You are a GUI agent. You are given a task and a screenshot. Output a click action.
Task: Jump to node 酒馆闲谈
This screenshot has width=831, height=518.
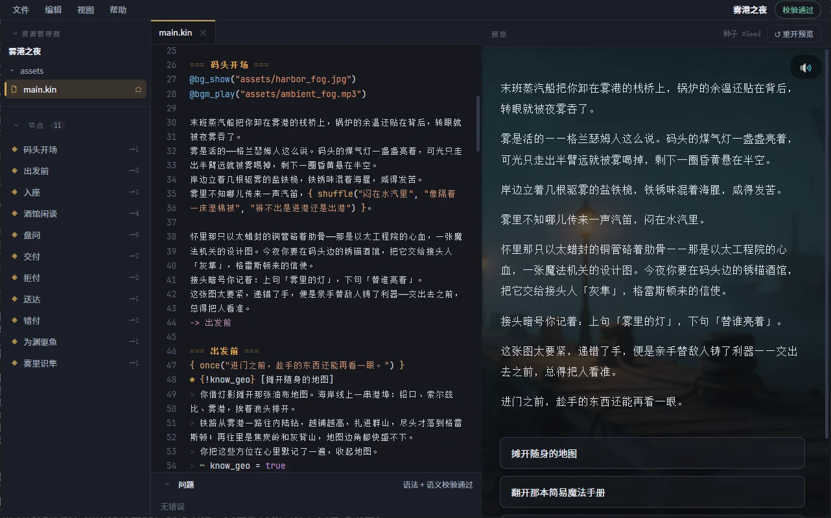75,214
